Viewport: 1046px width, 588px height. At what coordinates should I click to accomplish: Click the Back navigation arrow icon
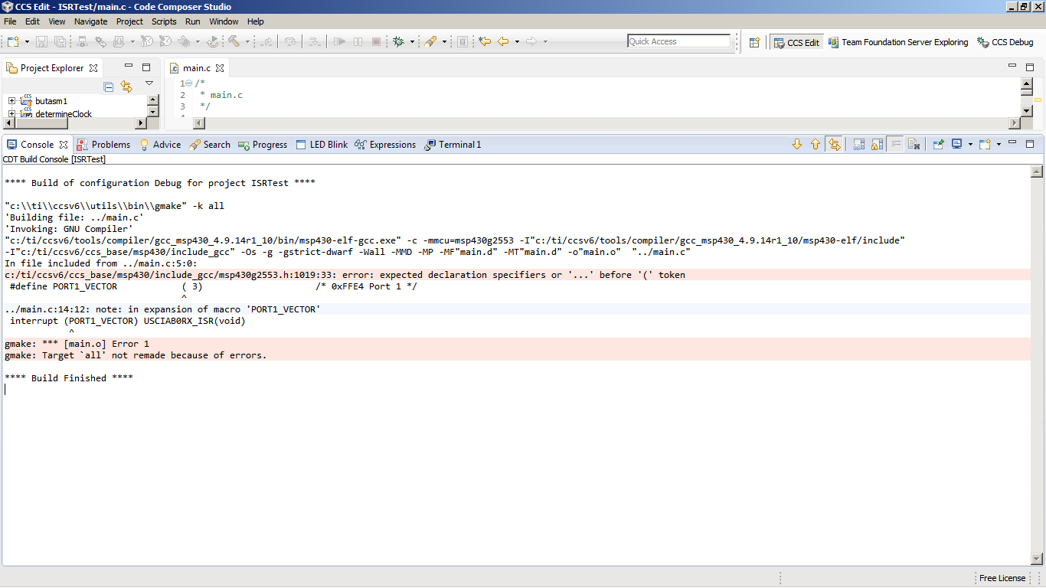[x=503, y=41]
